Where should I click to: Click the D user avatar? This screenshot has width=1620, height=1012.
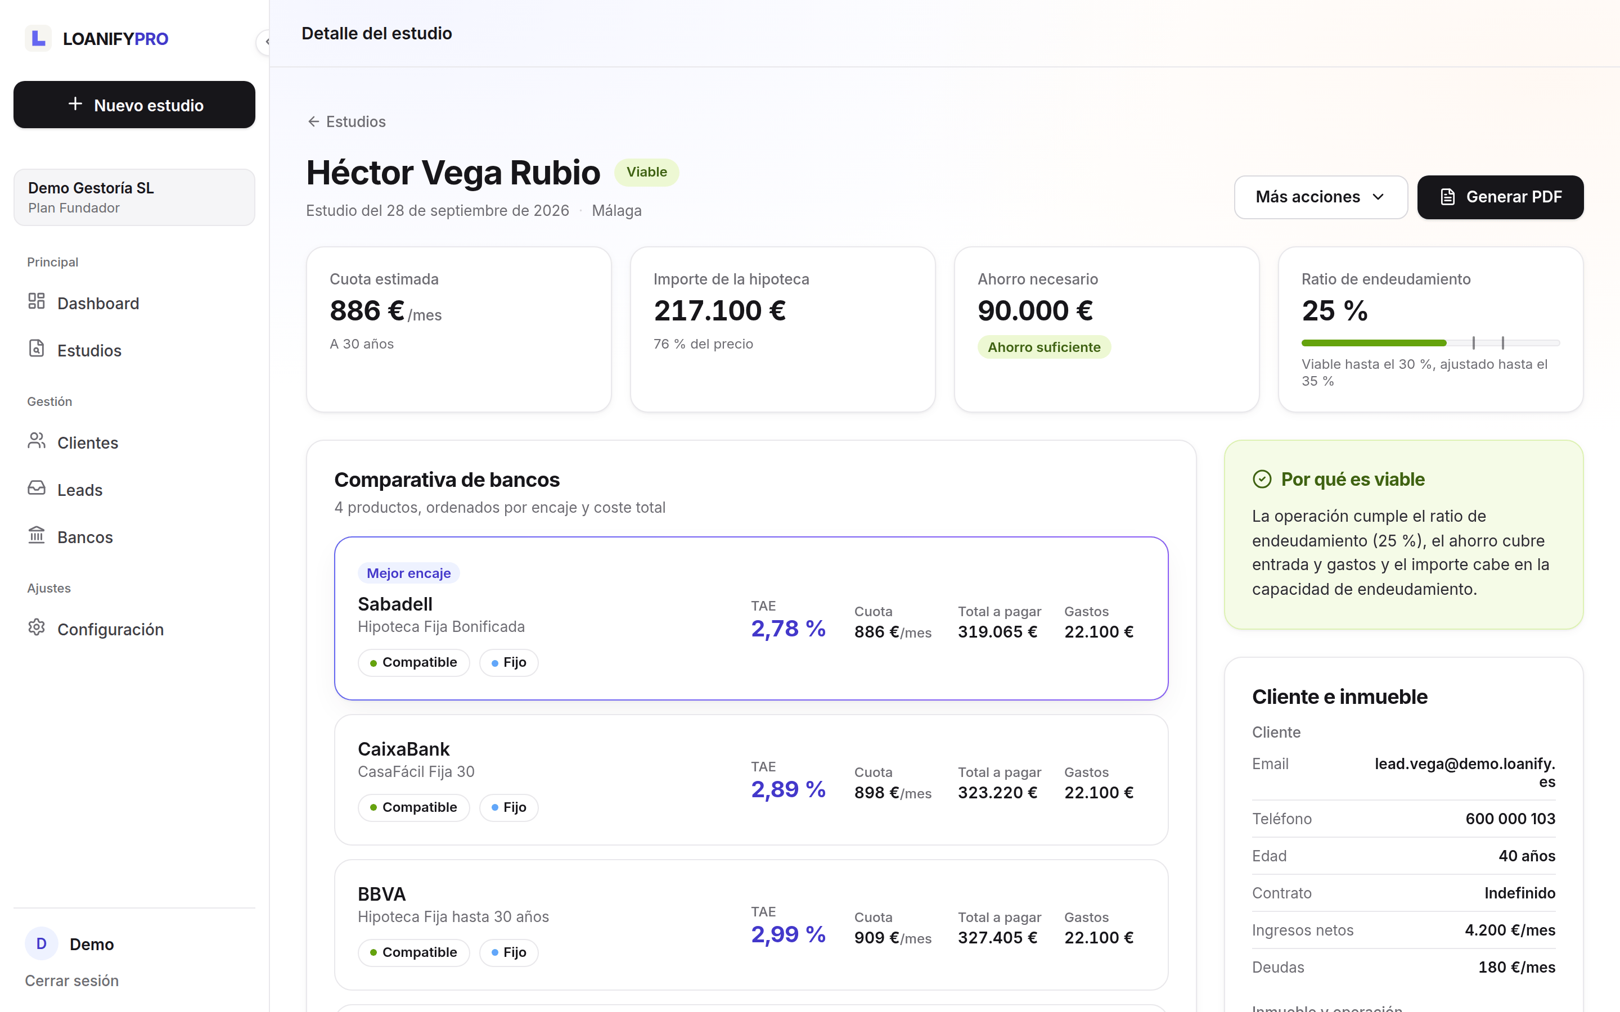point(42,944)
